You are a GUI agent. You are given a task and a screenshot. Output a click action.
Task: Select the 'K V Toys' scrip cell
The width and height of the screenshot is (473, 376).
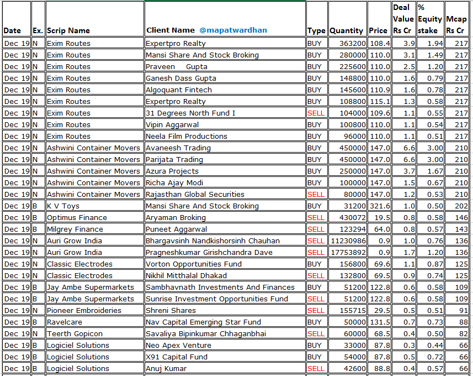pos(95,206)
